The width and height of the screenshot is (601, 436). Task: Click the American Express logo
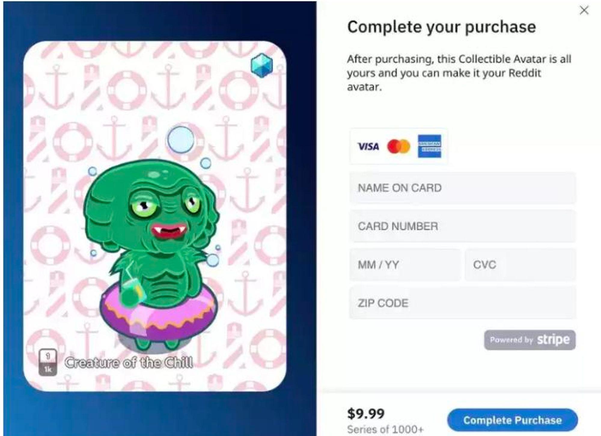429,146
